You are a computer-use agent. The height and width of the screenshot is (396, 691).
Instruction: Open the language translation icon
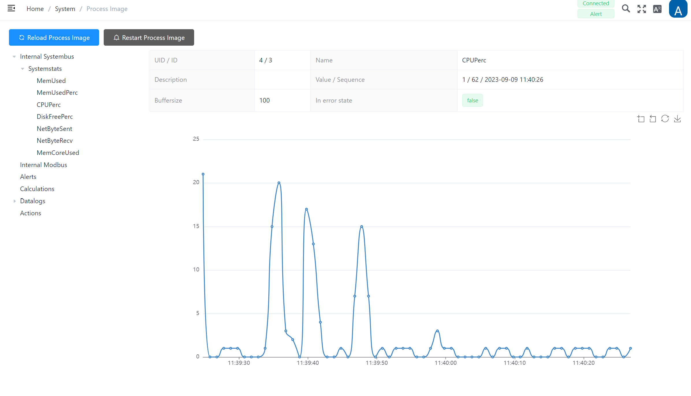[x=657, y=9]
